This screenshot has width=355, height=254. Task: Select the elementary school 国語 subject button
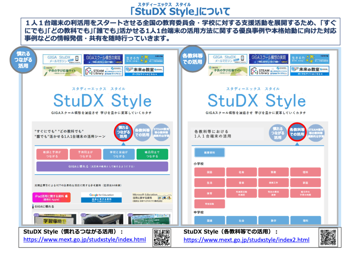(x=209, y=172)
